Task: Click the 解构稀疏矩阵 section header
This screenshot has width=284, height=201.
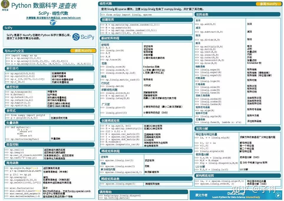Action: pyautogui.click(x=238, y=176)
